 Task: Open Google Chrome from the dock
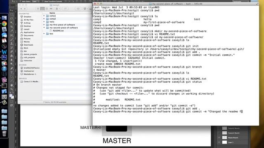coord(4,24)
